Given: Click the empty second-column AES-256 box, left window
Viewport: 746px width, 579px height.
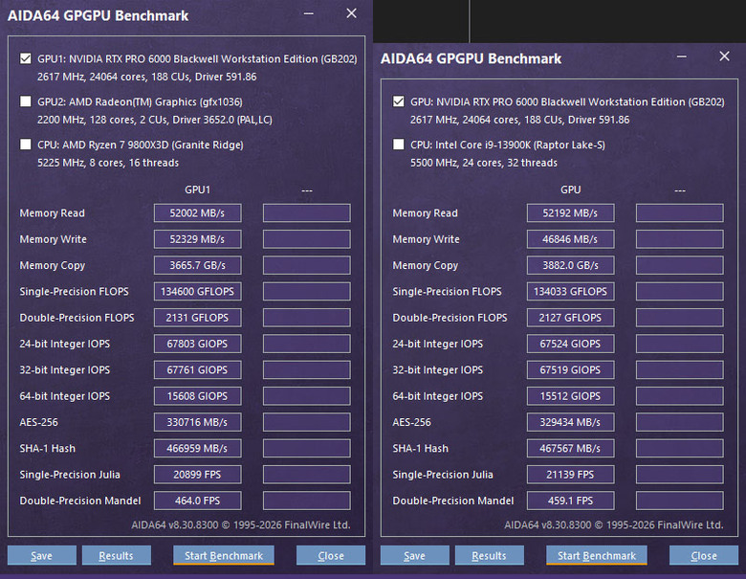Looking at the screenshot, I should point(307,422).
